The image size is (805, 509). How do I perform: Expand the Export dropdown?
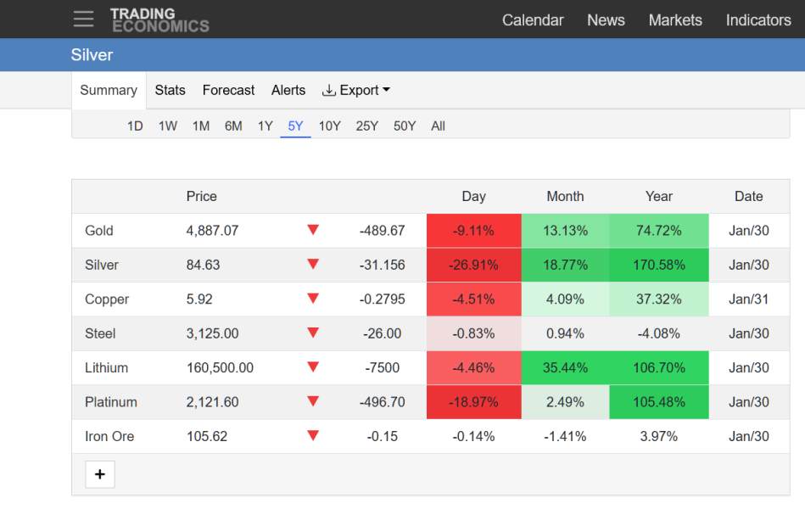tap(356, 90)
